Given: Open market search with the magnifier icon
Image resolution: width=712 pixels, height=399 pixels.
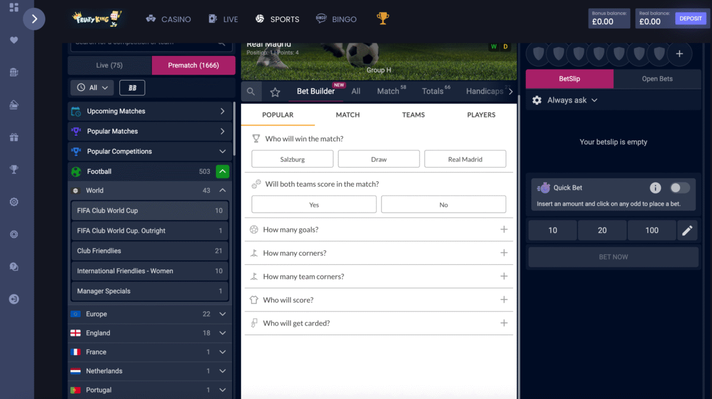Looking at the screenshot, I should click(251, 92).
